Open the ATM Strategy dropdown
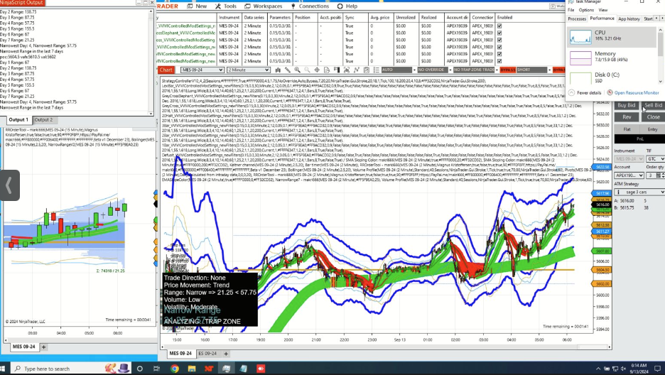The height and width of the screenshot is (375, 665). point(639,192)
